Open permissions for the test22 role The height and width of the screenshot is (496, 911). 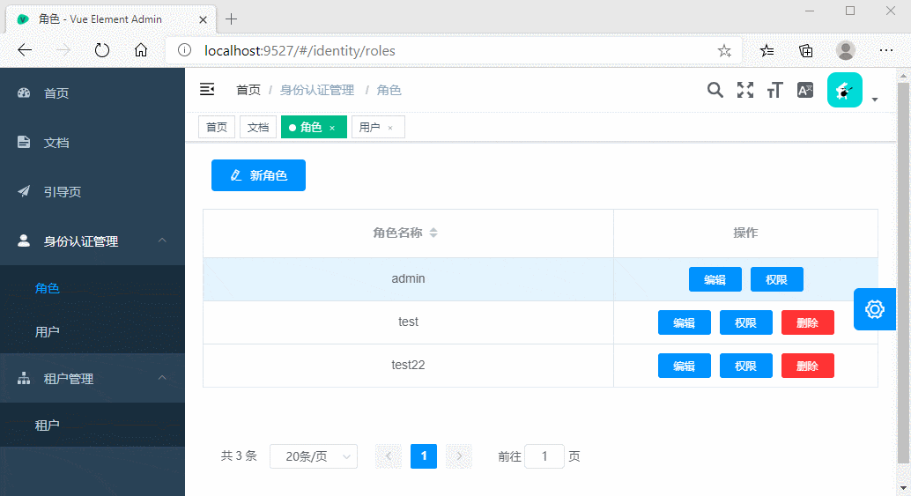746,366
